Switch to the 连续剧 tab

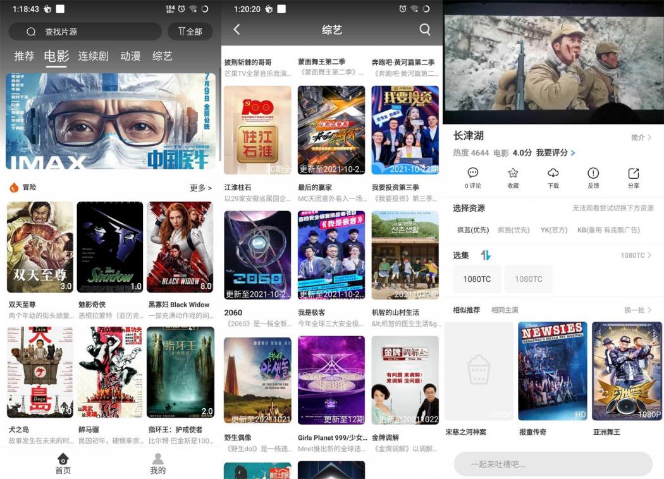92,56
